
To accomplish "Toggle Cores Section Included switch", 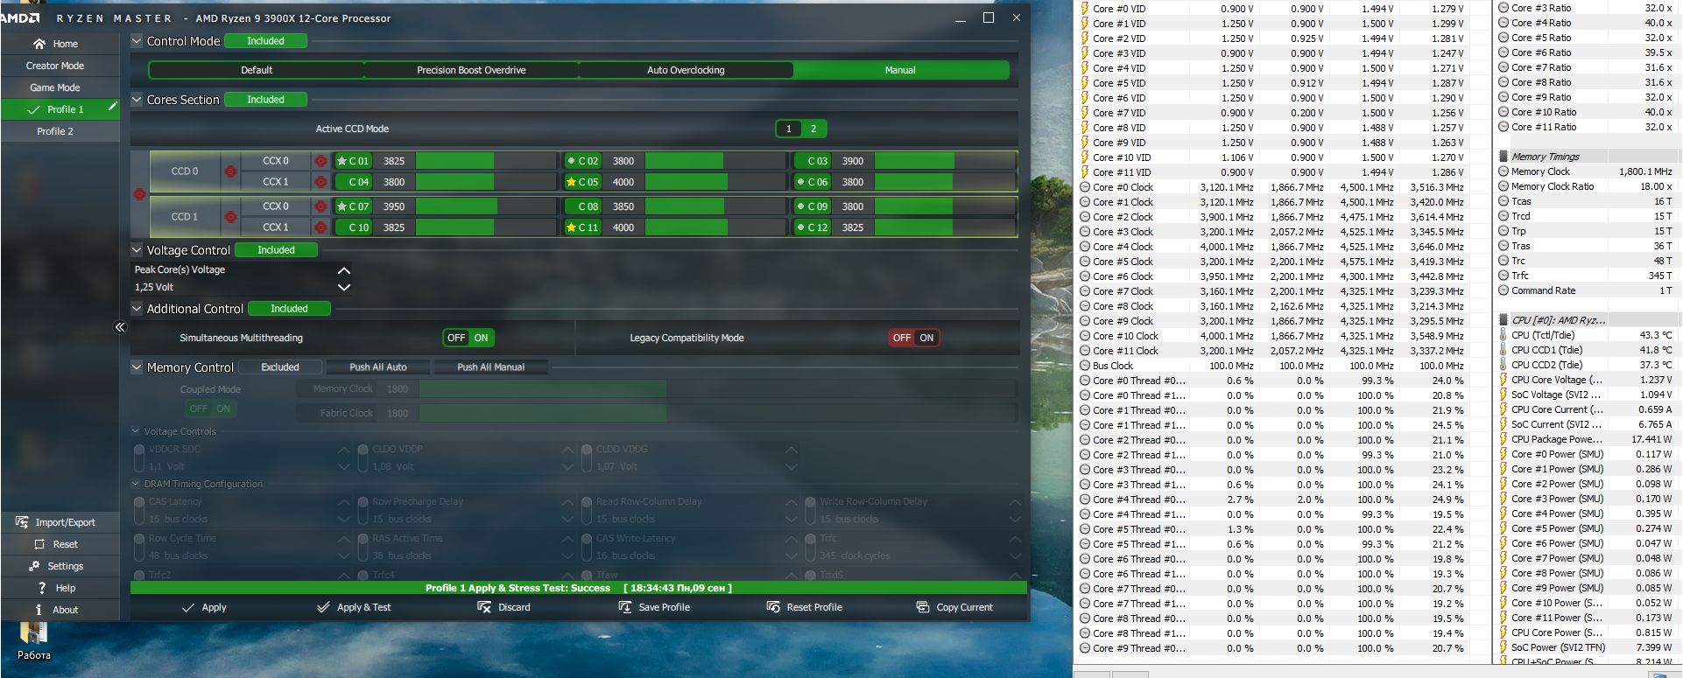I will pyautogui.click(x=265, y=100).
